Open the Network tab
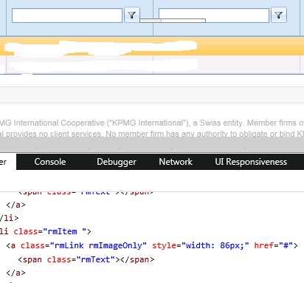Image resolution: width=304 pixels, height=283 pixels. pos(176,162)
